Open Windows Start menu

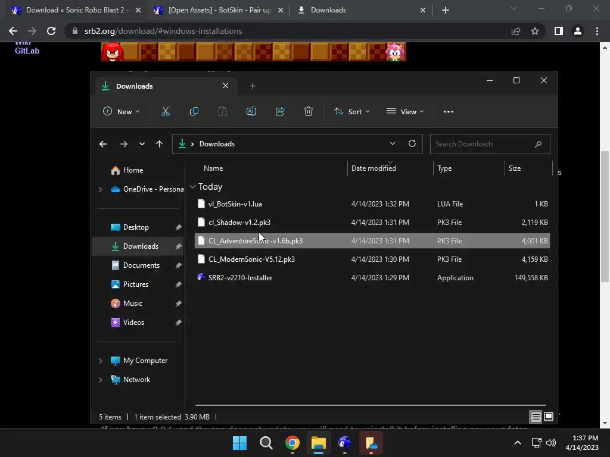[x=239, y=443]
